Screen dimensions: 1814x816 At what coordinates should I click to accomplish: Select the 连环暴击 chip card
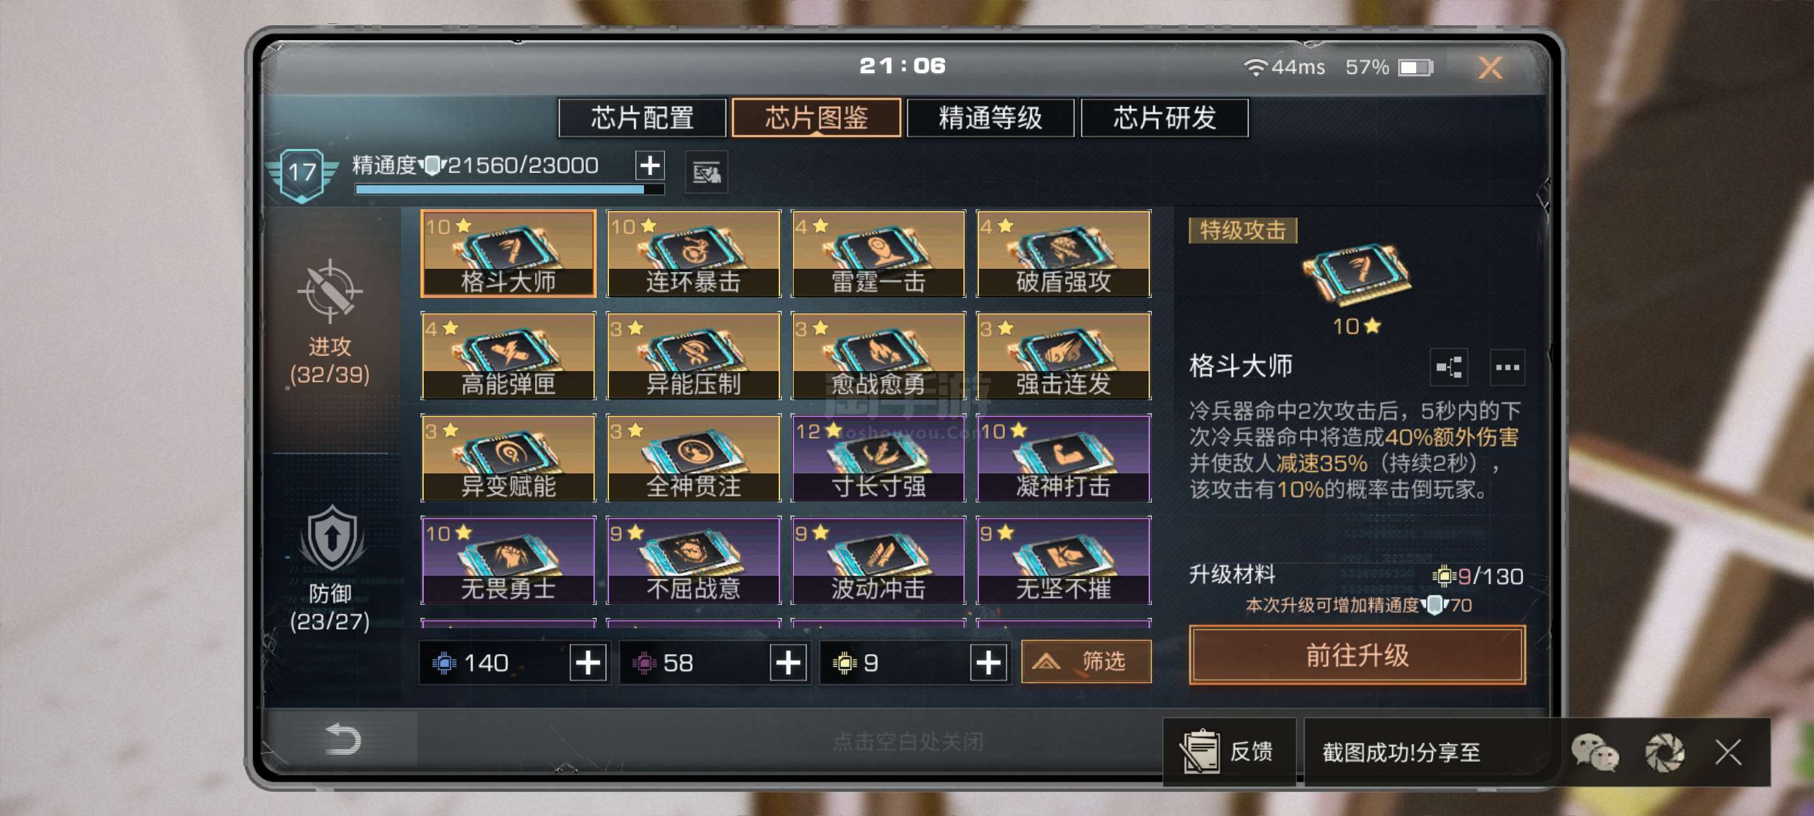coord(693,253)
